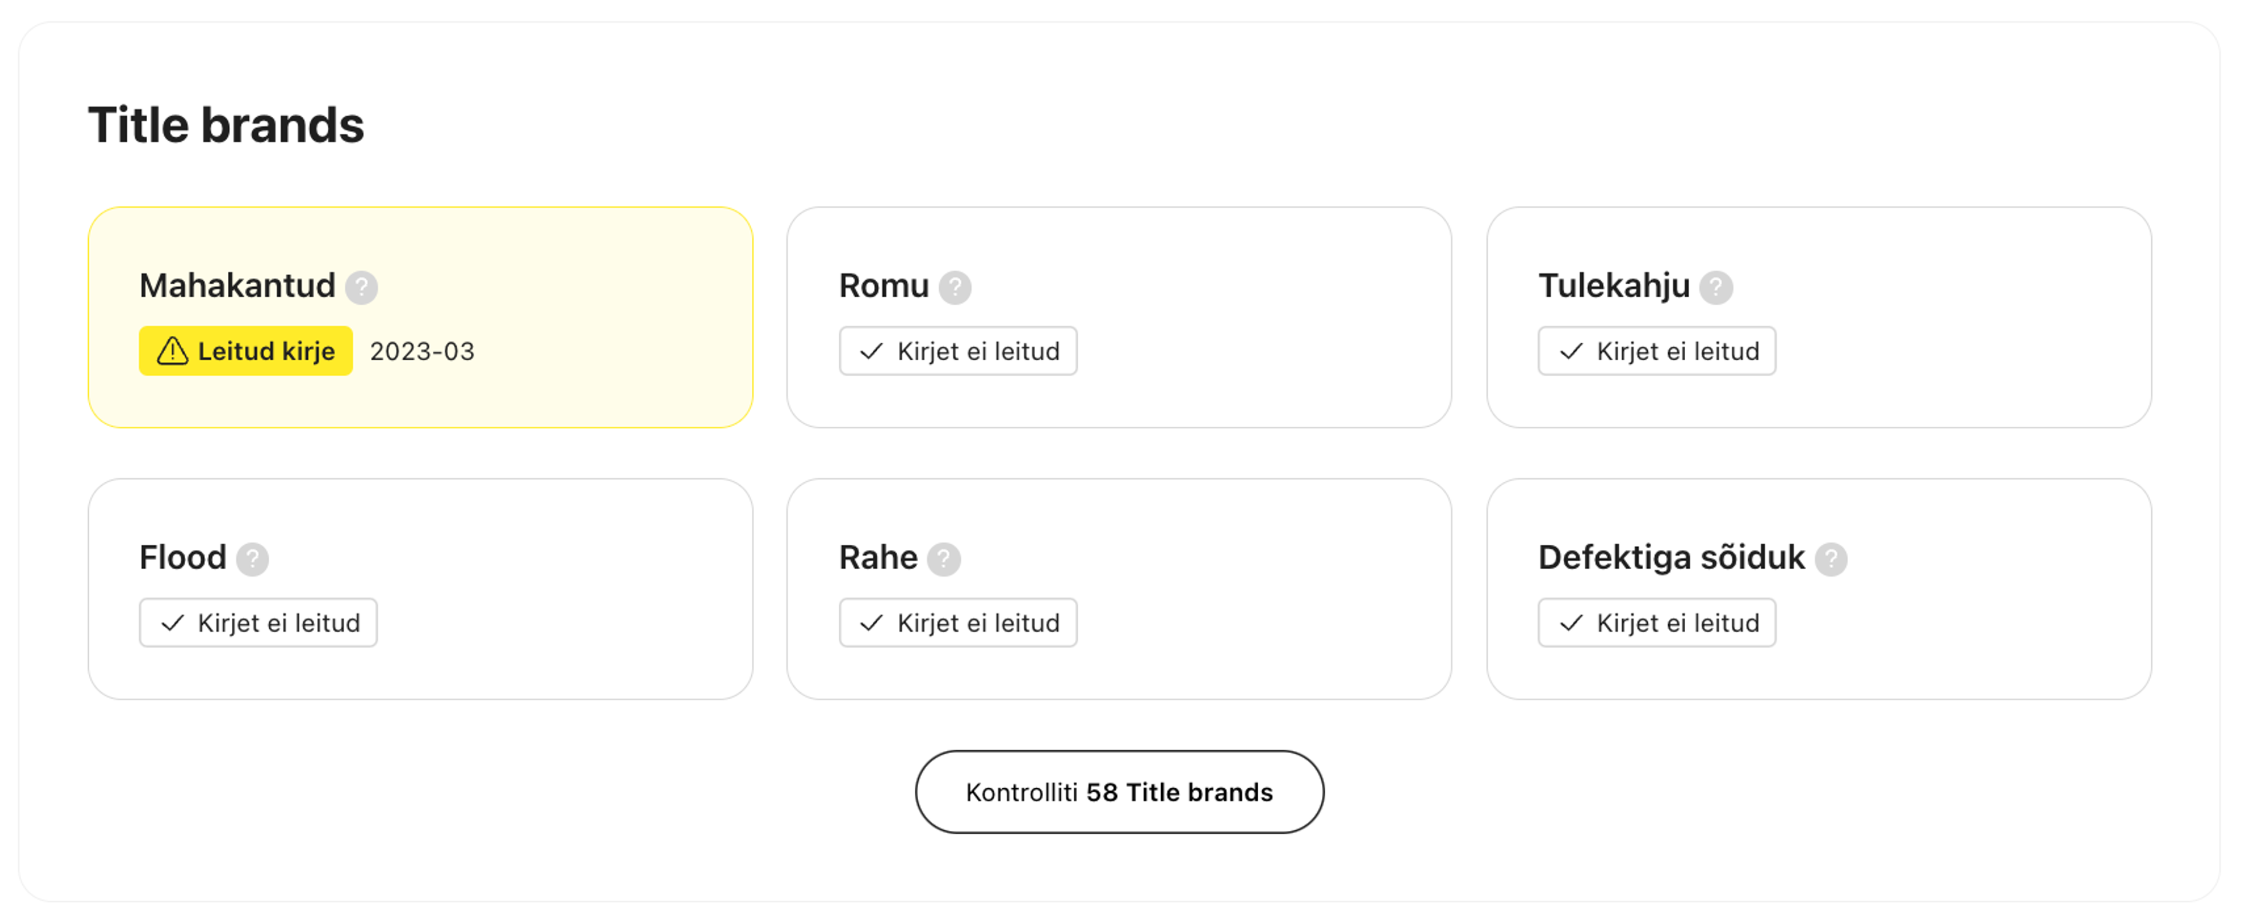Show the Flood help tooltip icon
2243x919 pixels.
point(252,559)
